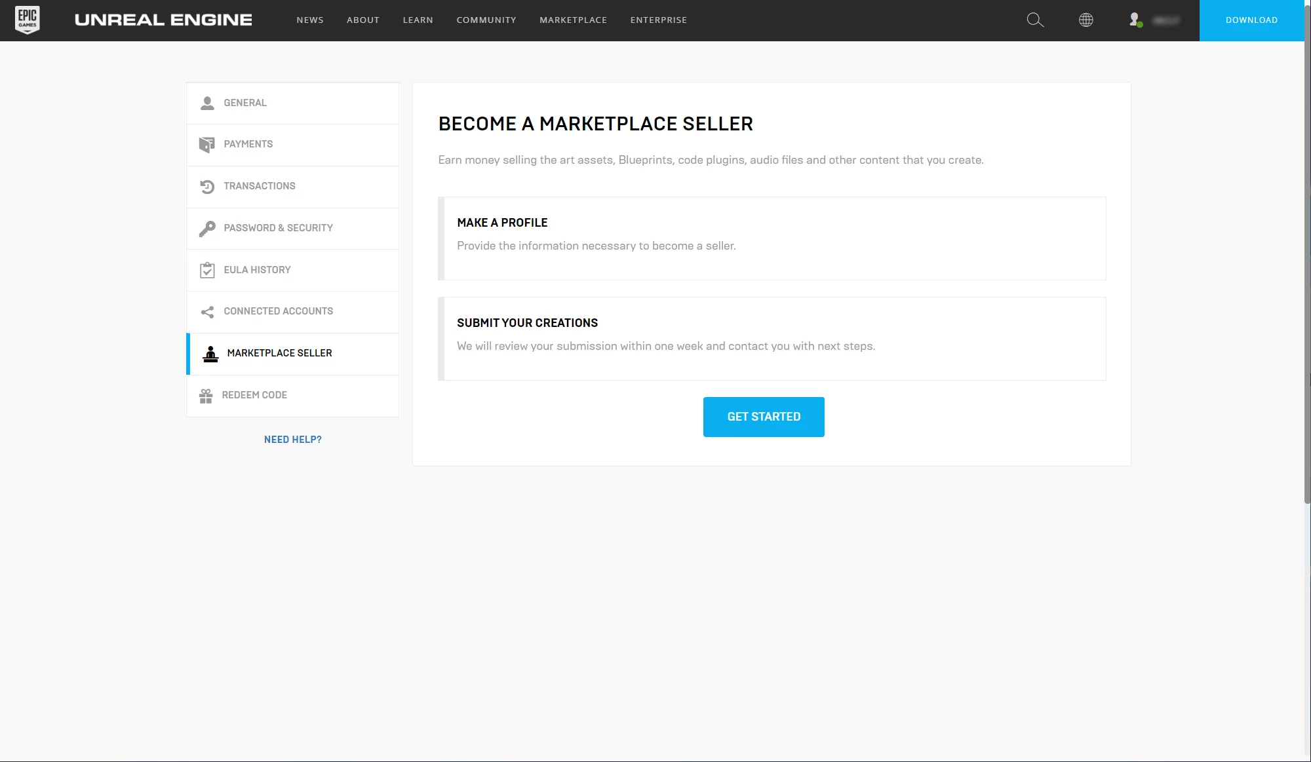The height and width of the screenshot is (762, 1311).
Task: Go to the Community nav item
Action: pyautogui.click(x=486, y=20)
